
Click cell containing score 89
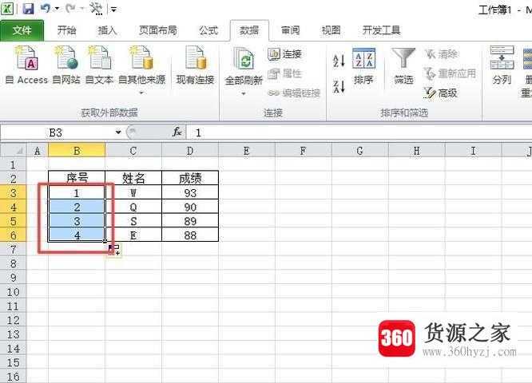click(x=190, y=221)
